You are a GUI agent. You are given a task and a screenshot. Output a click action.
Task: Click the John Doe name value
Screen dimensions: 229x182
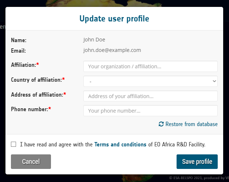[x=94, y=40]
